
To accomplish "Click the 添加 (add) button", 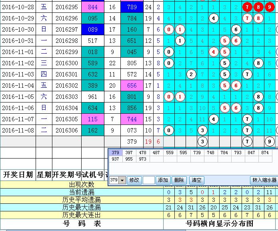I will 163,180.
